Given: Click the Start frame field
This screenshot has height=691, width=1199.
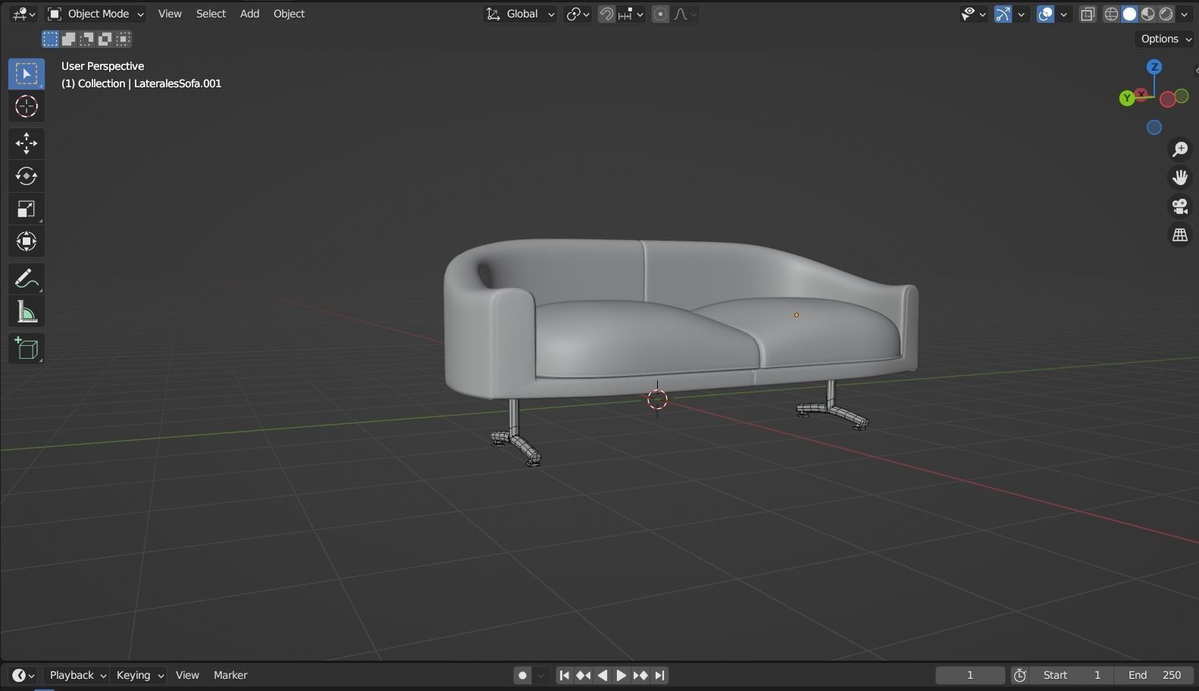Looking at the screenshot, I should pyautogui.click(x=1072, y=675).
